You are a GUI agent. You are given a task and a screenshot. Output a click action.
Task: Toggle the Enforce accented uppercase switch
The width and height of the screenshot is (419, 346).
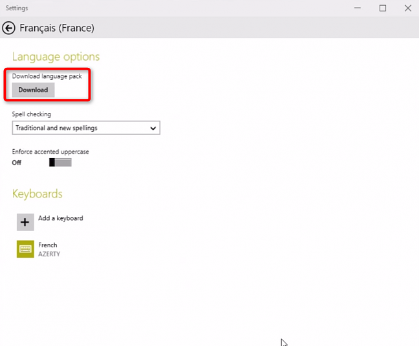point(60,163)
